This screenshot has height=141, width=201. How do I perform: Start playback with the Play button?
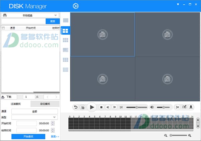pos(92,107)
